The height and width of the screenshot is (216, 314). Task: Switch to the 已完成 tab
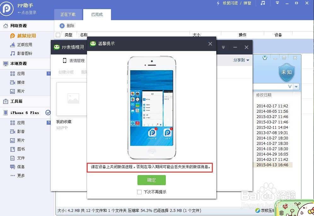[97, 14]
